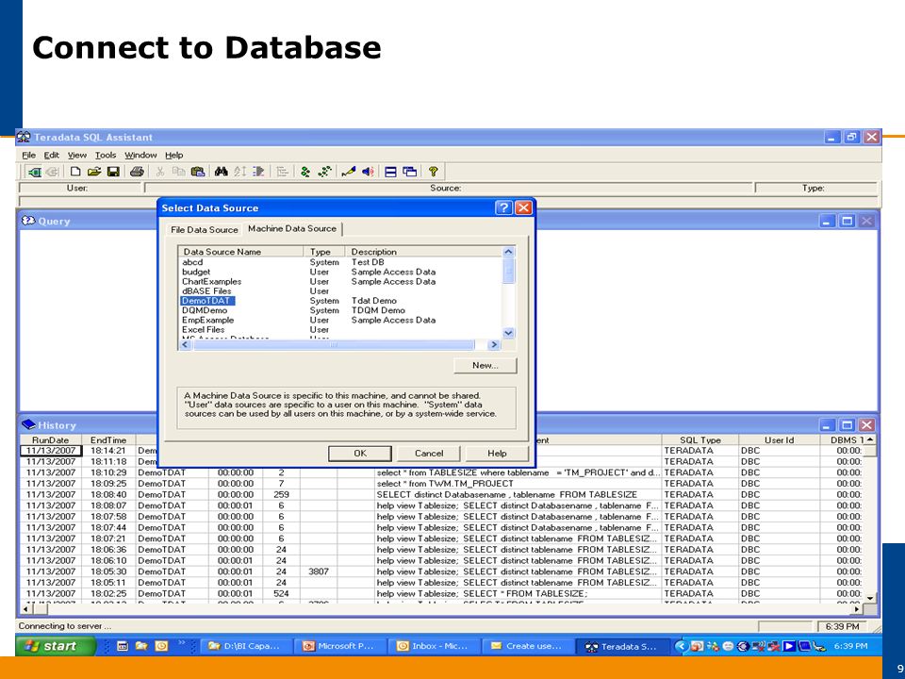Click the History pane scroll down arrow

(x=870, y=597)
